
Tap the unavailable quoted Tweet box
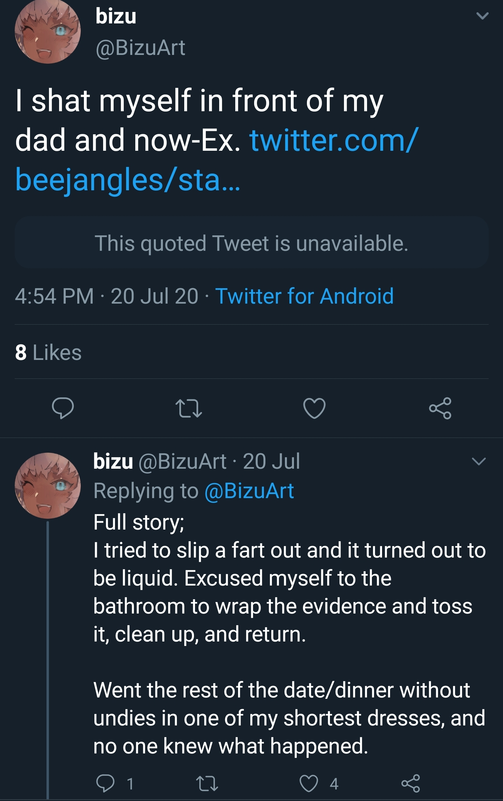point(251,243)
